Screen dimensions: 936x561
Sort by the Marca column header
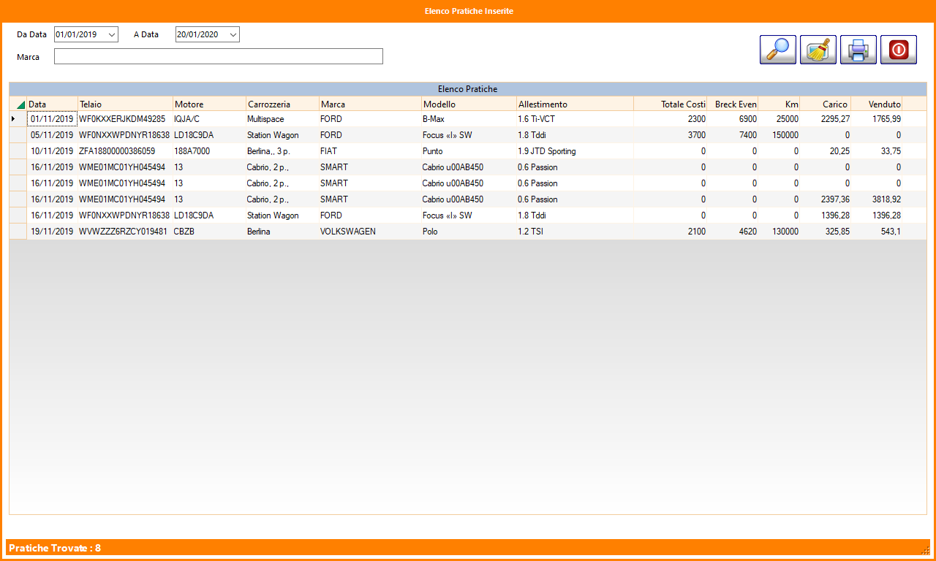370,104
